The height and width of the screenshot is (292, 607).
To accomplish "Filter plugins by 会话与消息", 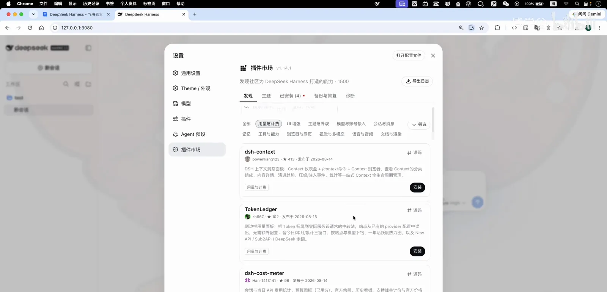I will (x=384, y=124).
